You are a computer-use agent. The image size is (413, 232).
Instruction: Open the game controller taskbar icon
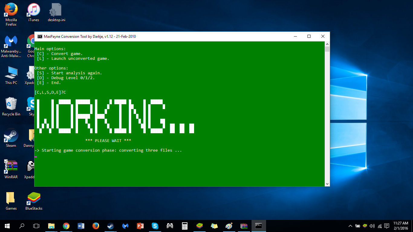pos(170,226)
